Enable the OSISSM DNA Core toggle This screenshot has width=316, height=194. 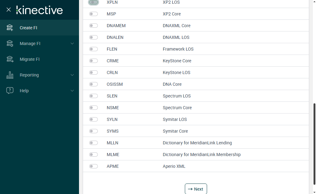coord(93,84)
